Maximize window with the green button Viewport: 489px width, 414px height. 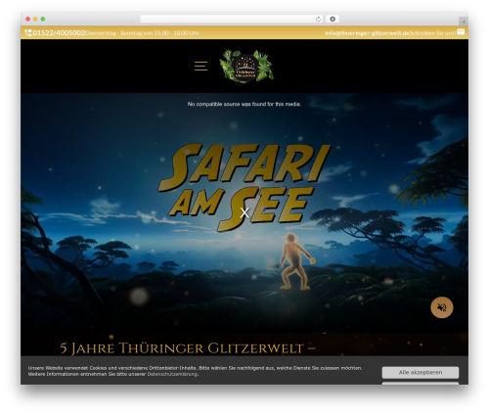click(x=43, y=20)
